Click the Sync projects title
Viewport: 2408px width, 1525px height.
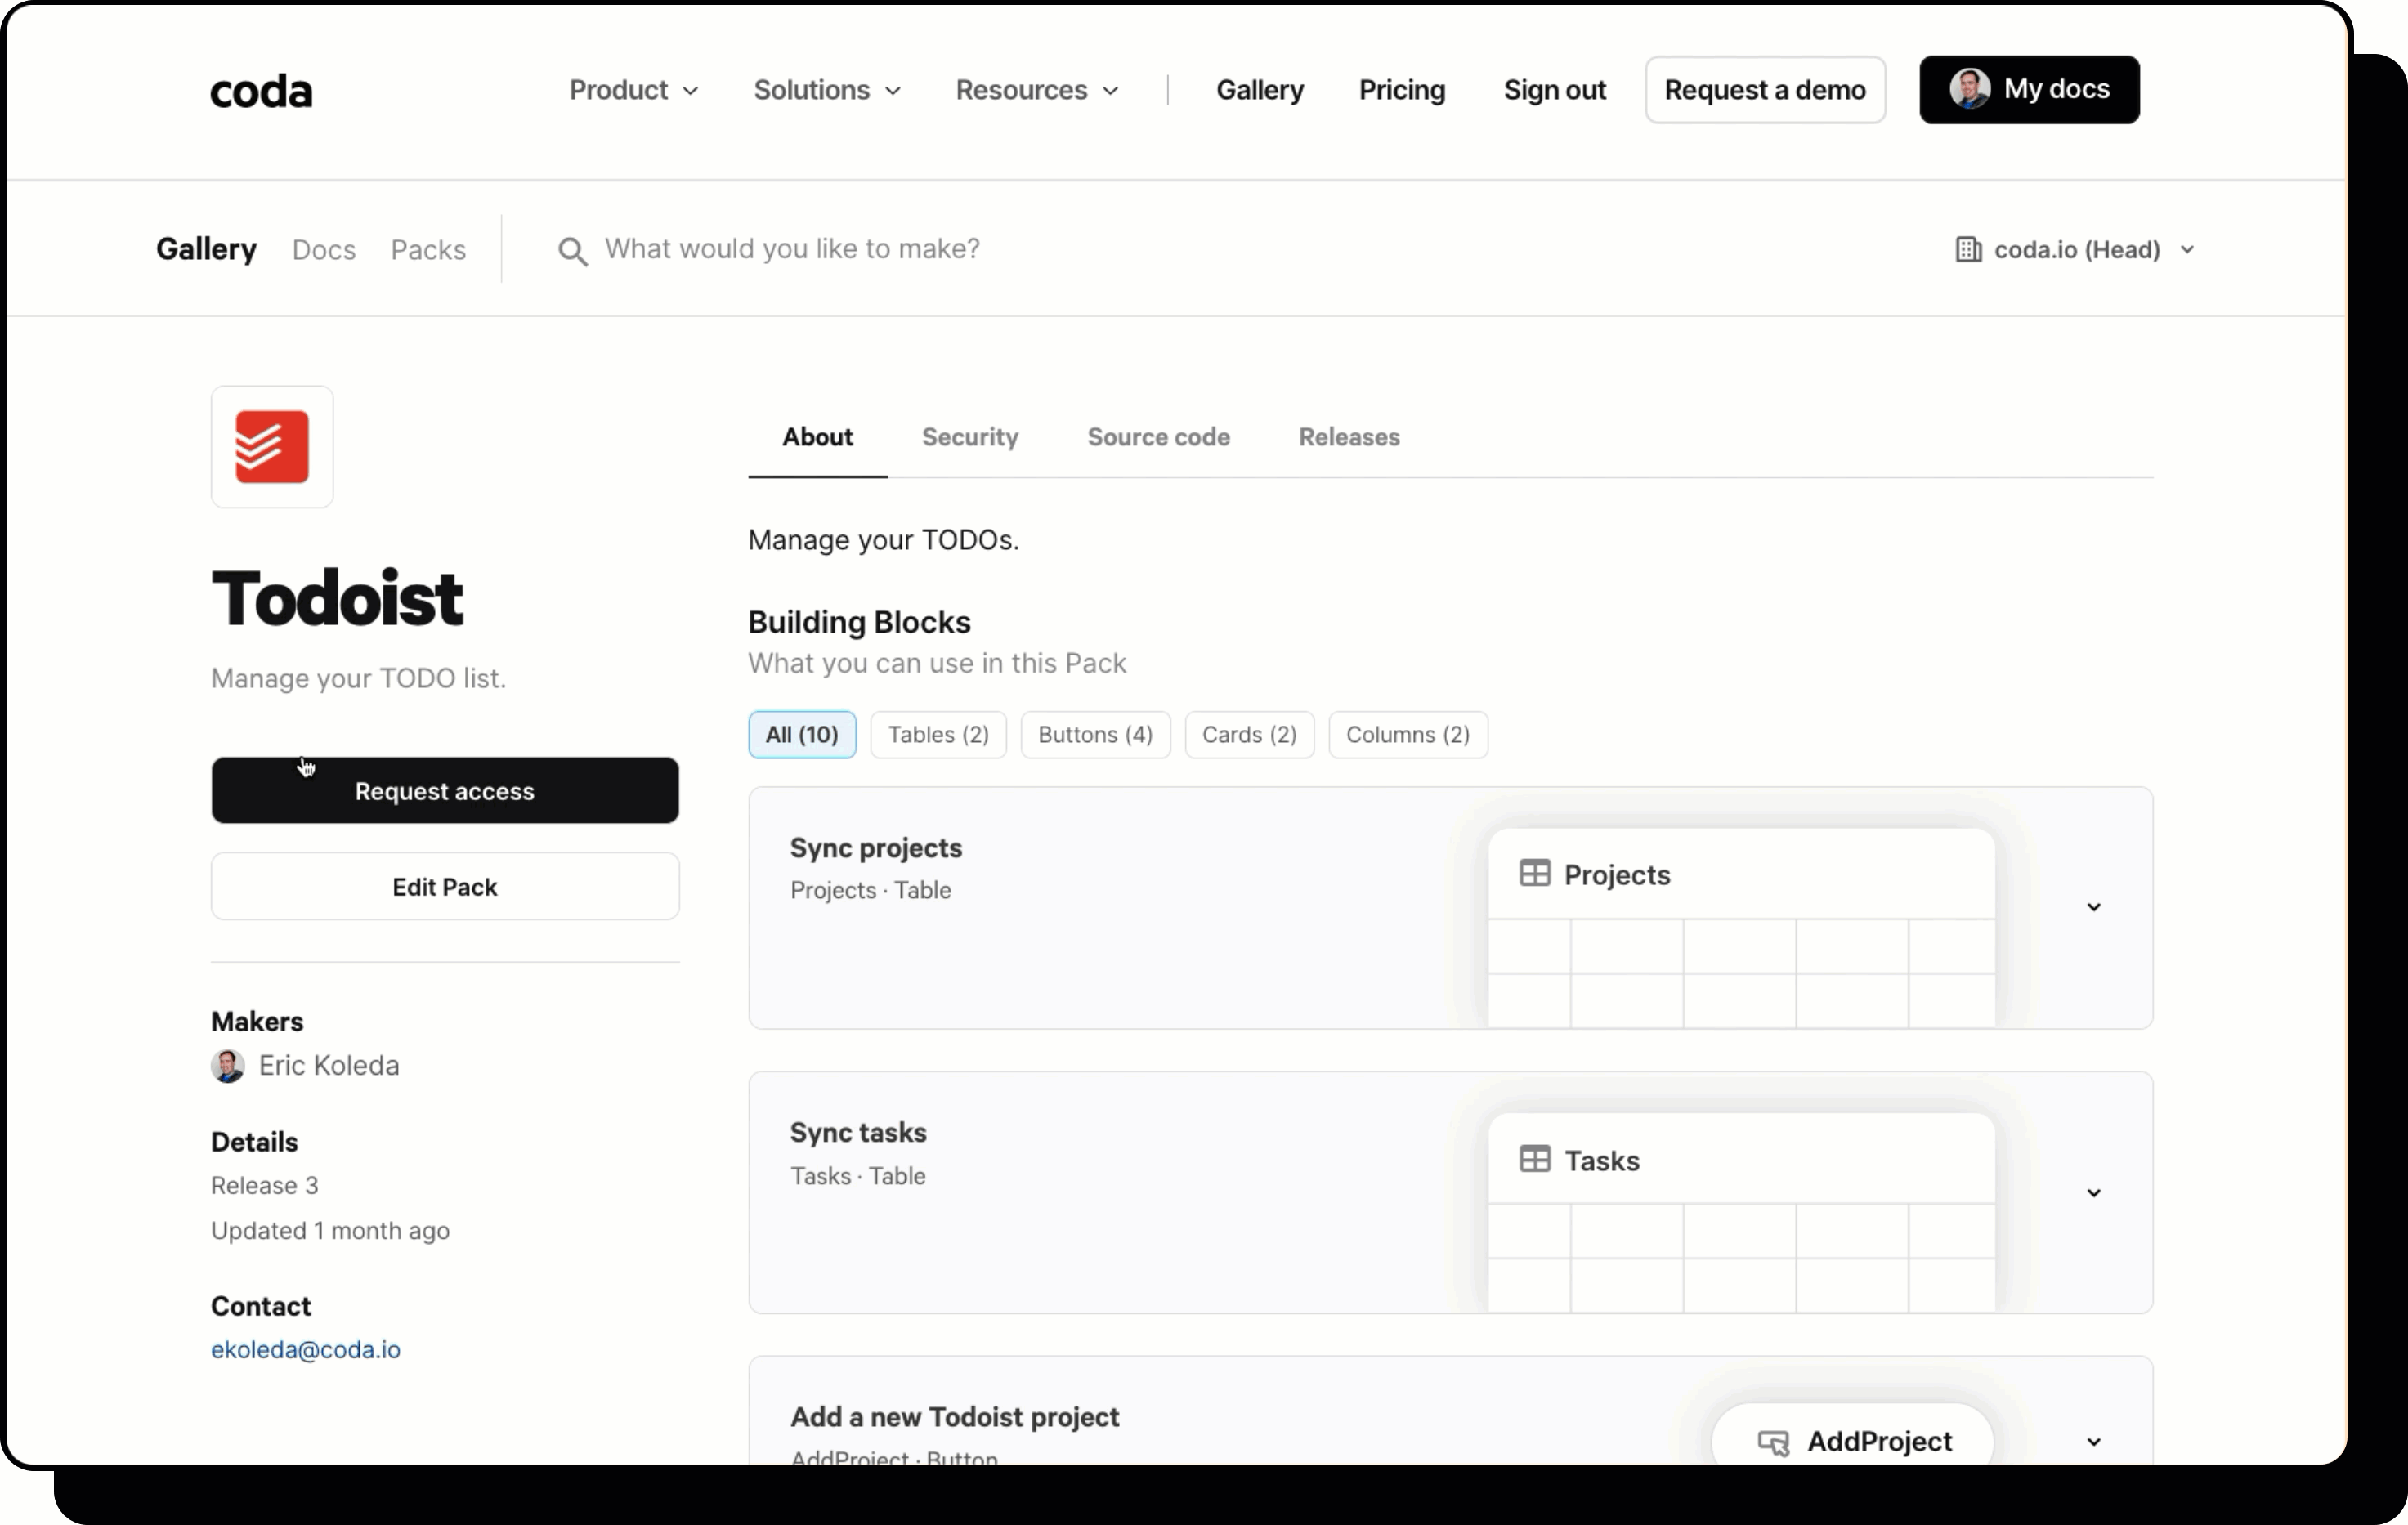(x=876, y=848)
